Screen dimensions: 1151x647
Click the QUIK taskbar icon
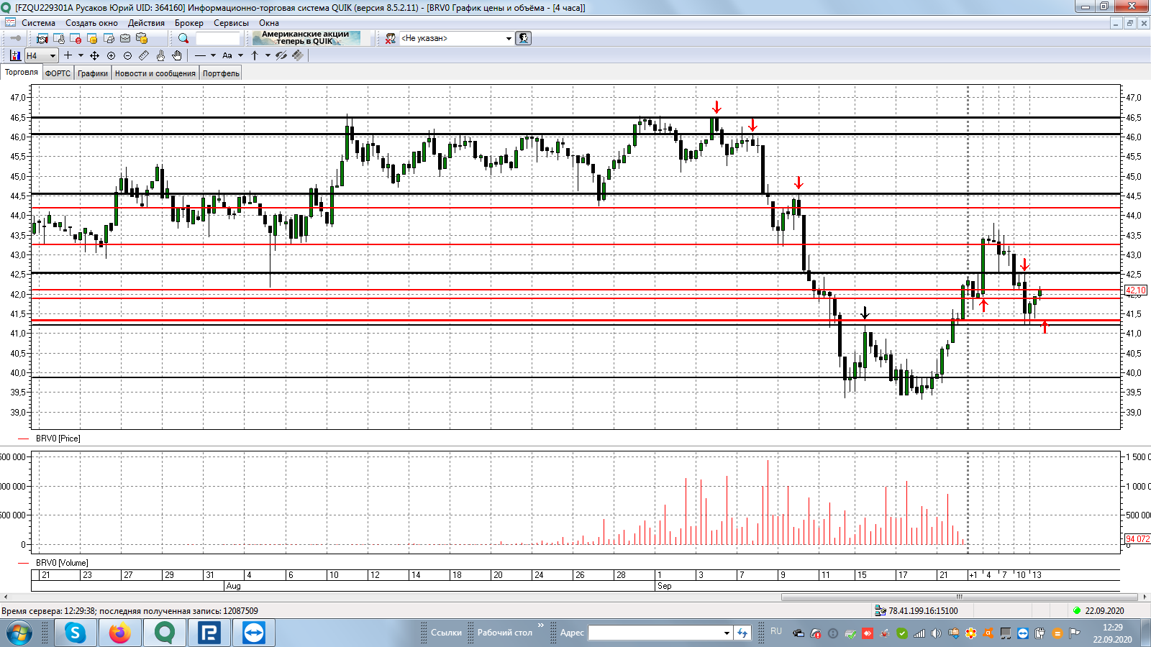point(165,633)
